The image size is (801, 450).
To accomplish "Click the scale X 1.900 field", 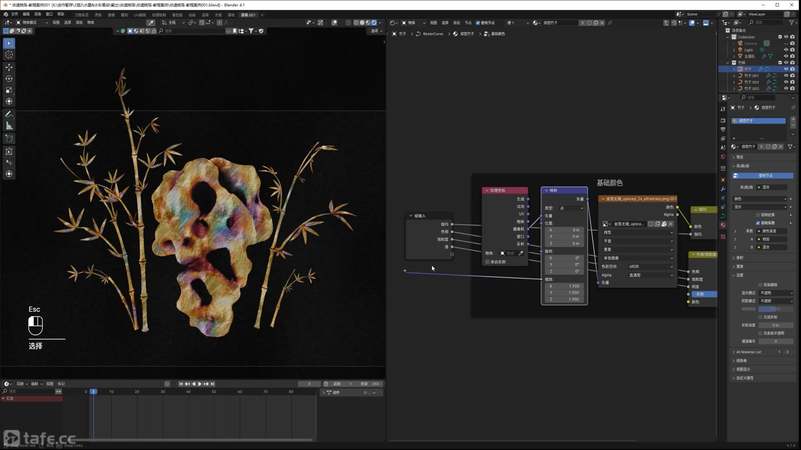I will tap(564, 286).
